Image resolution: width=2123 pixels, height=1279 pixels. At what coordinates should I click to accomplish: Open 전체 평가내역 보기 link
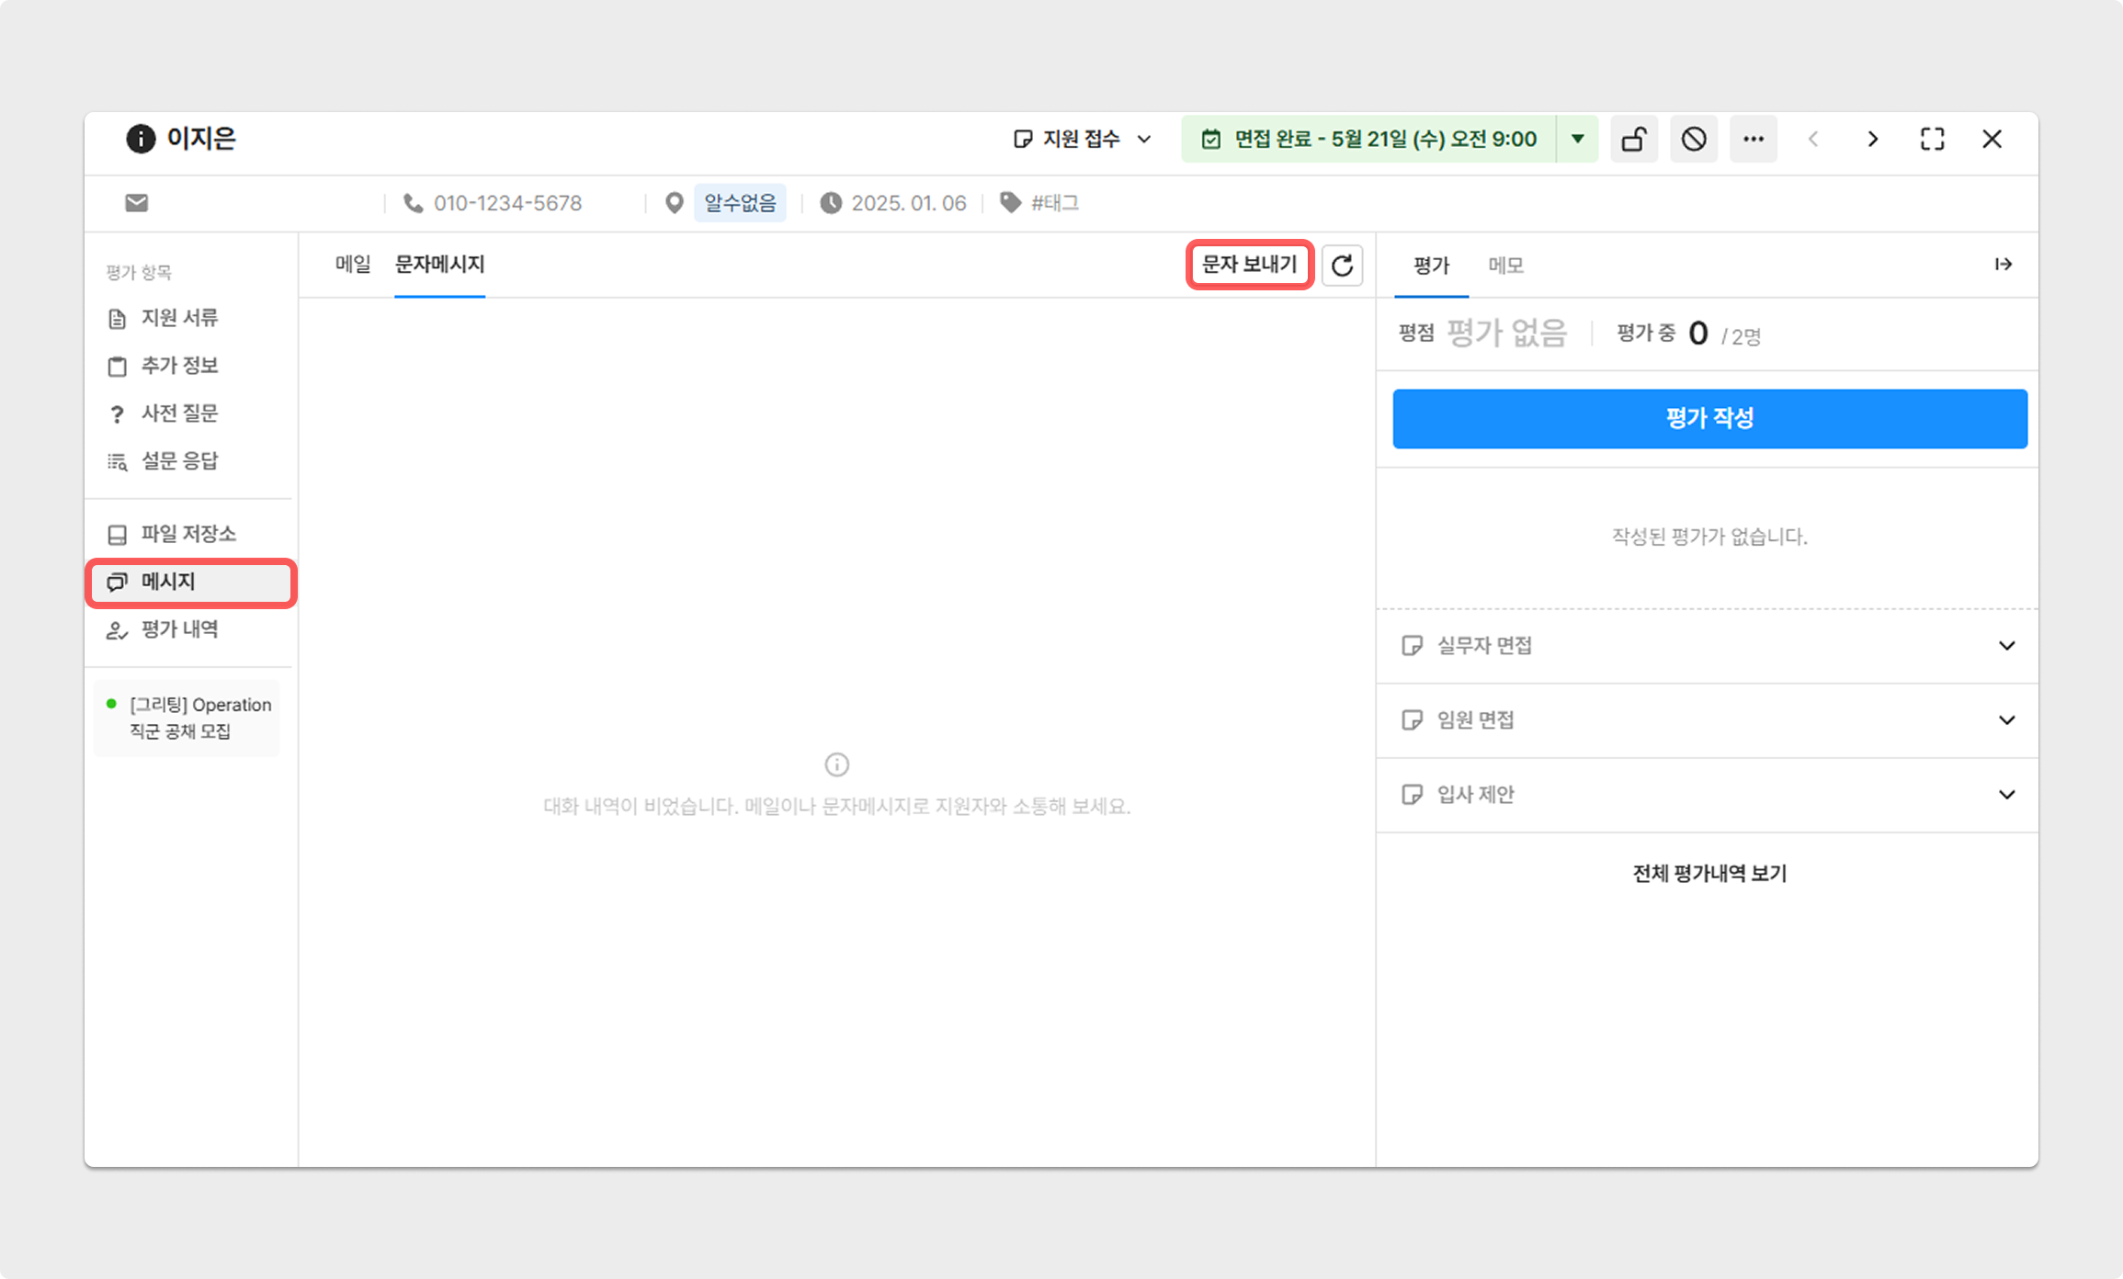1709,873
